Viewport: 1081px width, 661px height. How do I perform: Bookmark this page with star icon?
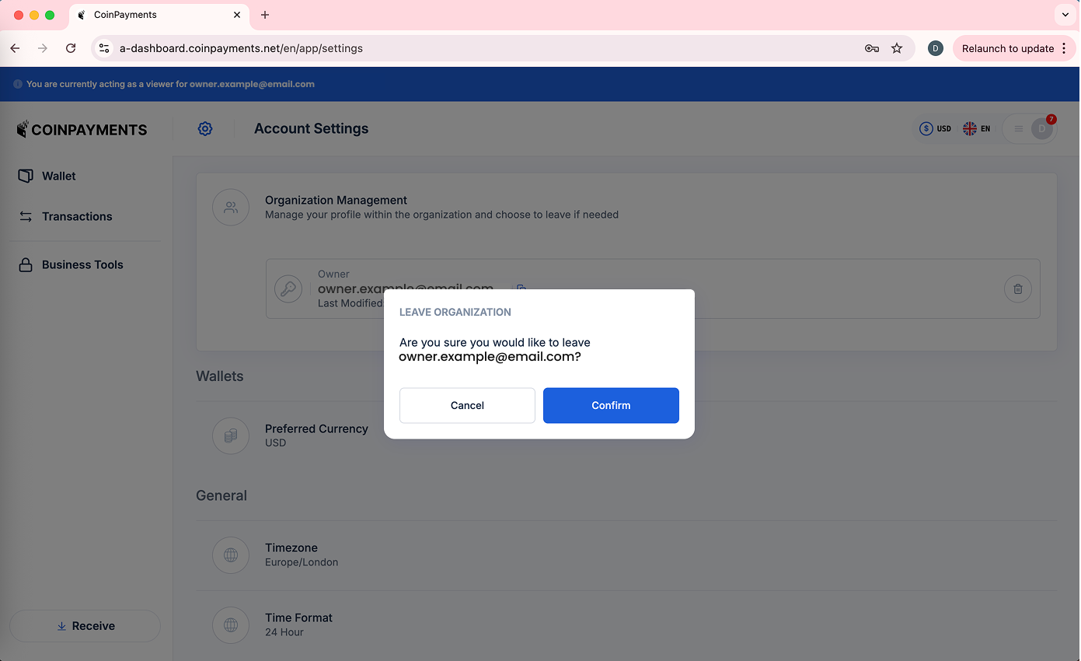point(897,48)
